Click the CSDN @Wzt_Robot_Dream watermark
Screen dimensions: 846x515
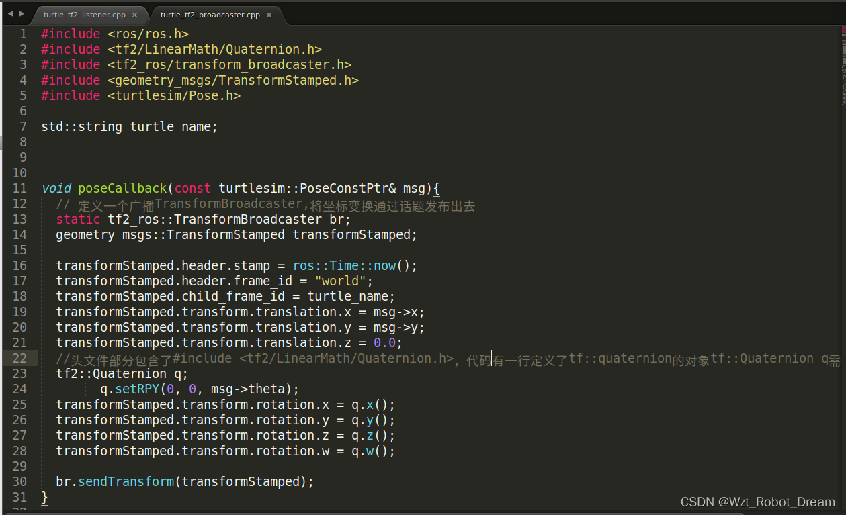point(758,502)
